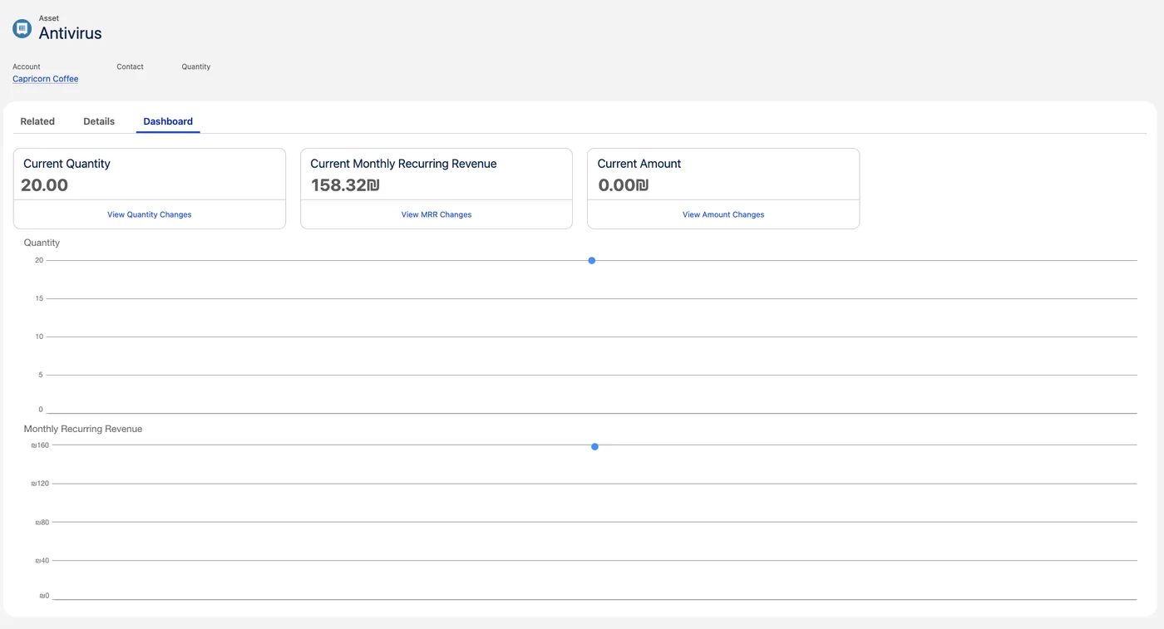Screen dimensions: 1164x629
Task: Open View Quantity Changes link
Action: [x=150, y=214]
